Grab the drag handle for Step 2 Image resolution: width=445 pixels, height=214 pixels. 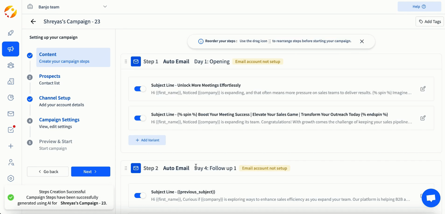[126, 168]
